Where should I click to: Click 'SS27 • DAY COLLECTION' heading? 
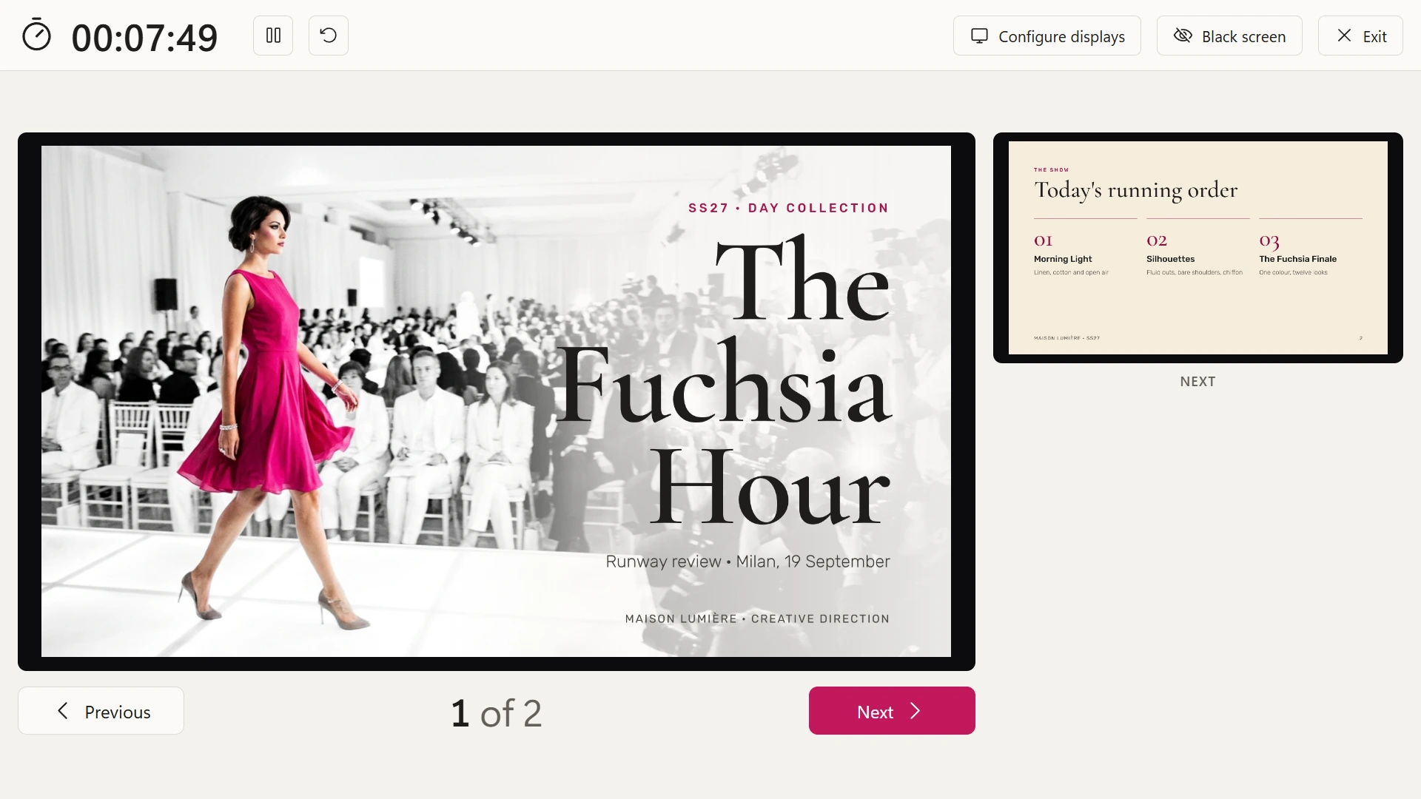(x=788, y=208)
